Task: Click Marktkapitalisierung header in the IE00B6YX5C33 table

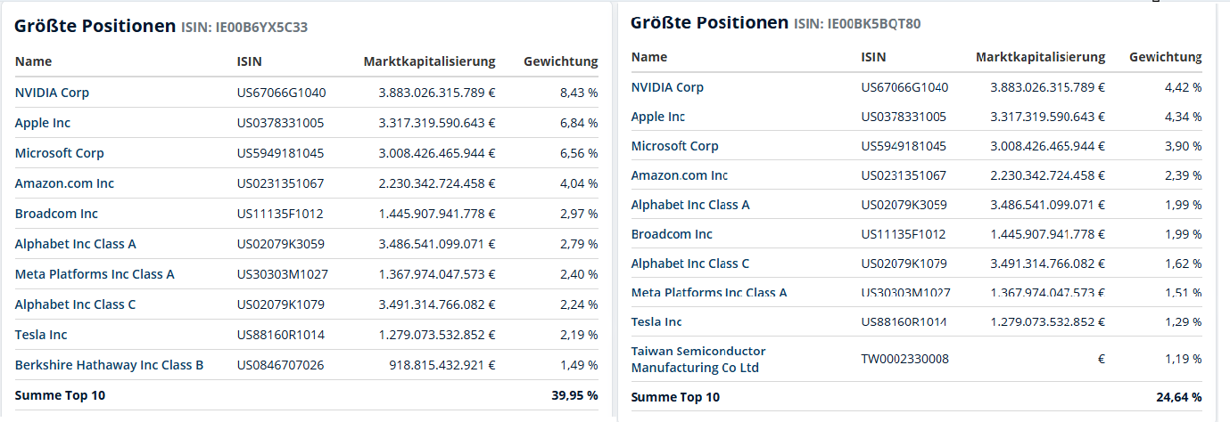Action: tap(429, 61)
